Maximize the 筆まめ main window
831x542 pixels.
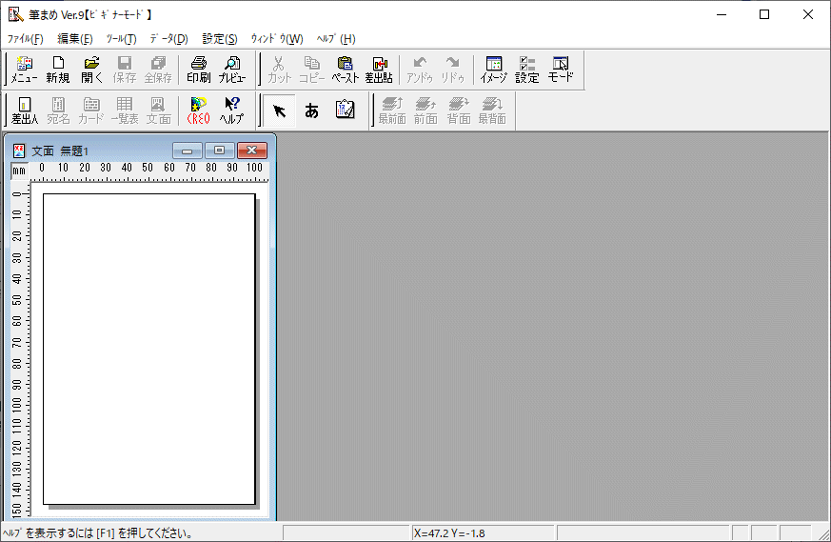(x=764, y=14)
